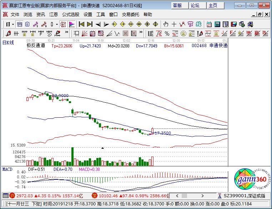Click the MACD indicator panel label
Viewport: 272px width, 209px height.
click(x=7, y=169)
